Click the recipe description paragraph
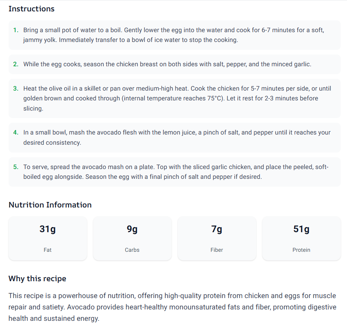 [x=172, y=307]
